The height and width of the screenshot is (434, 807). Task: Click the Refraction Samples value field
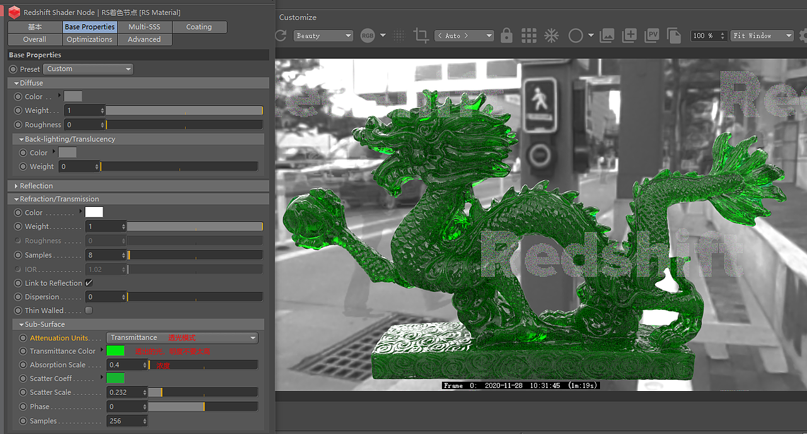click(x=105, y=255)
